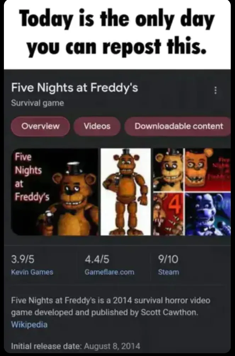The width and height of the screenshot is (235, 356).
Task: Open the Downloadable content tab
Action: [x=178, y=126]
